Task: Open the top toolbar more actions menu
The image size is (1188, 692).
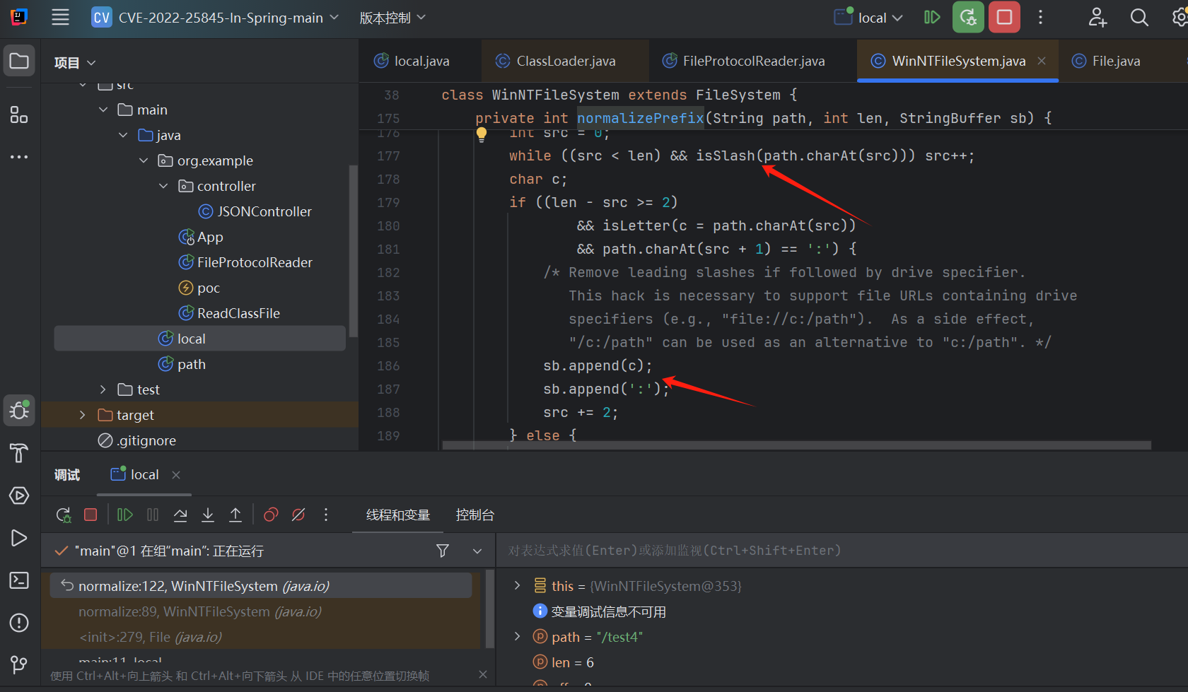Action: (x=1040, y=18)
